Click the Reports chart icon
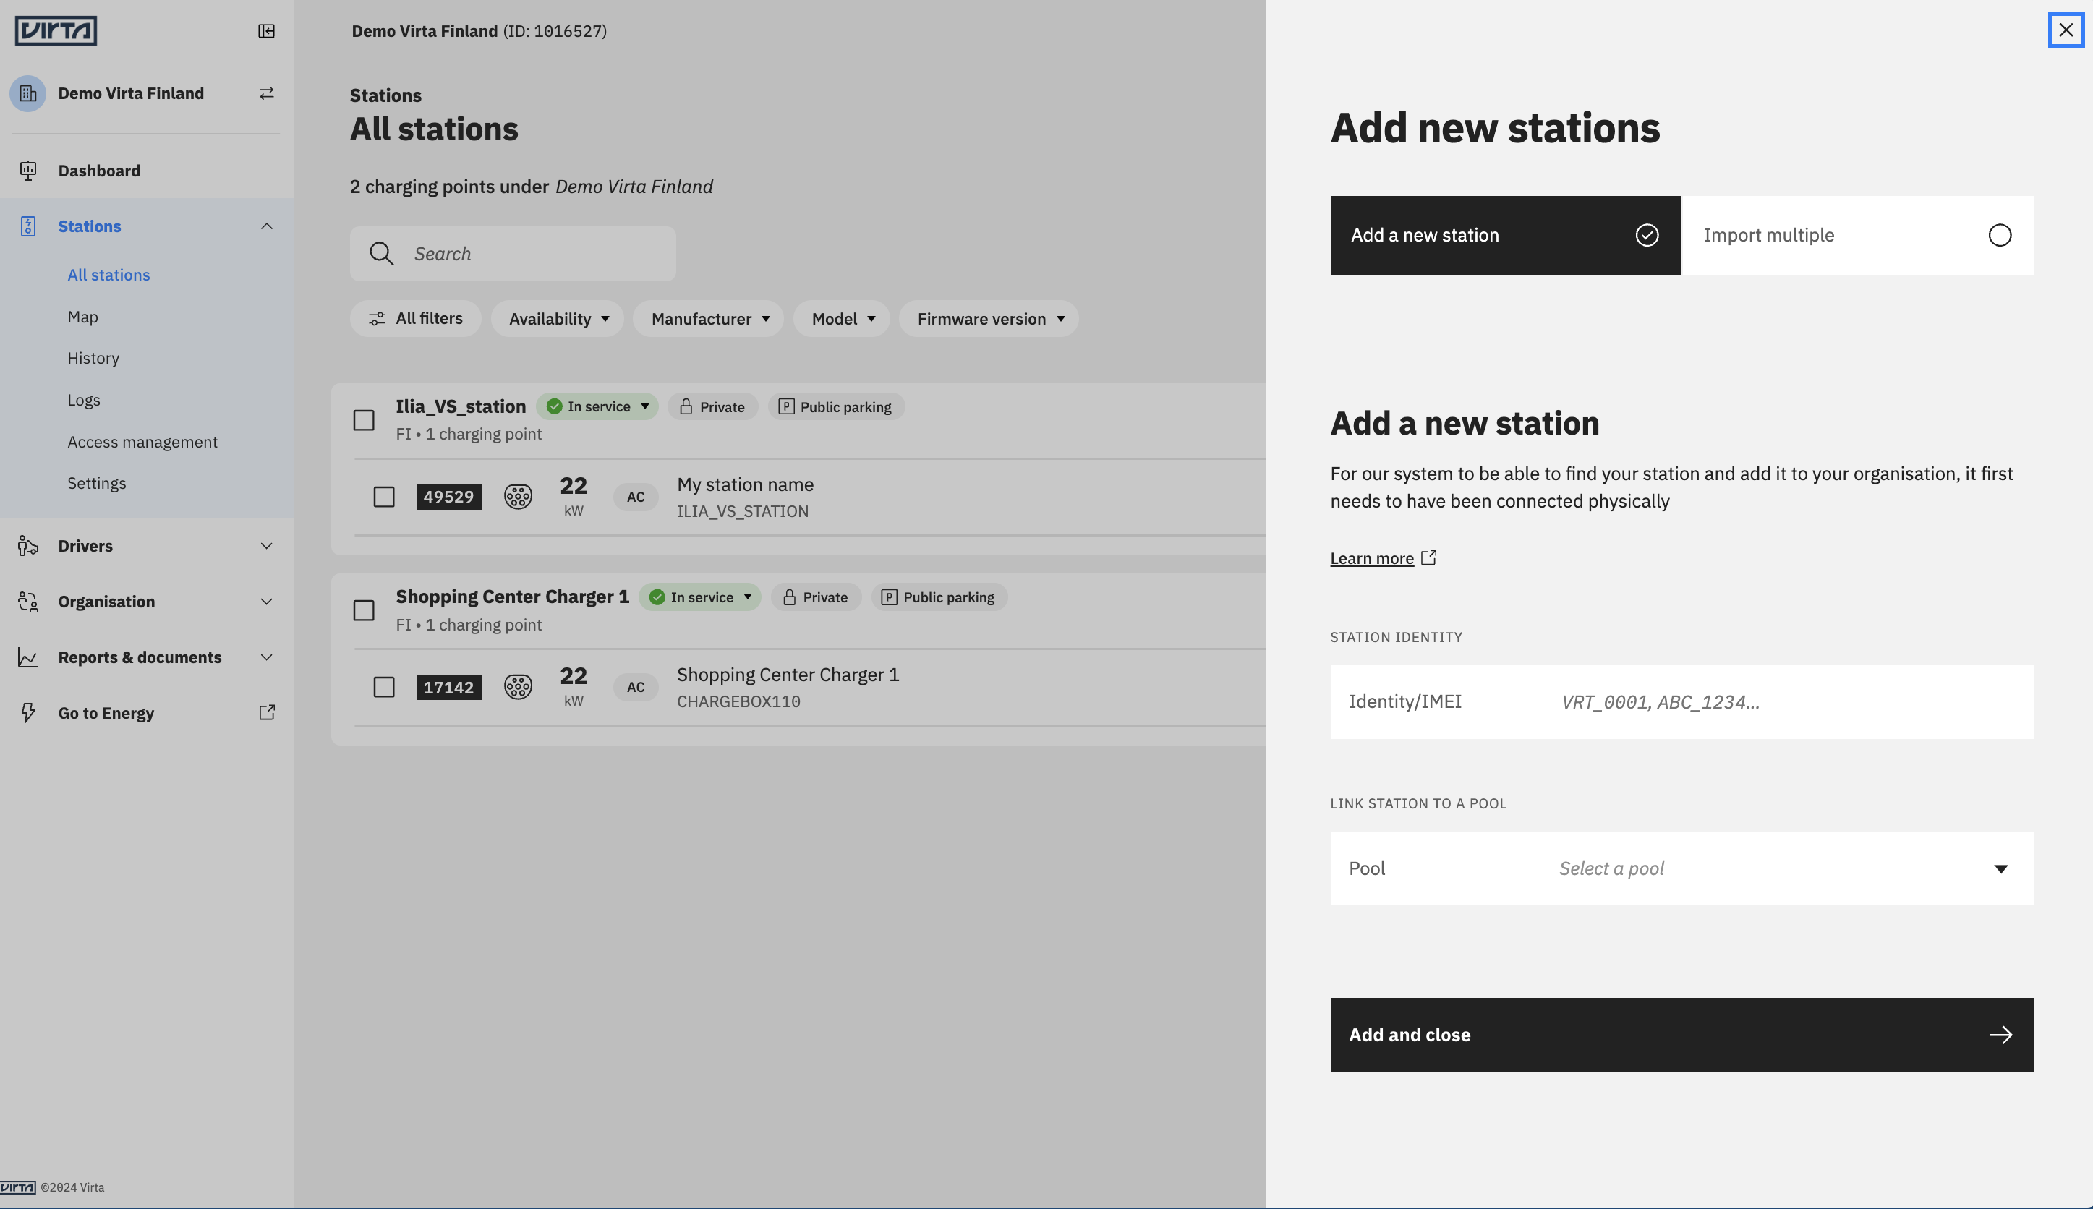 [x=28, y=657]
